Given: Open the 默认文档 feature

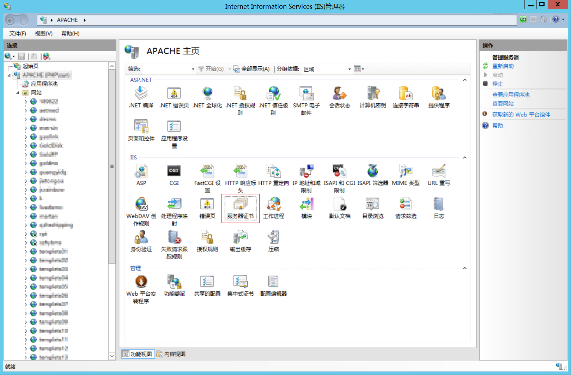Looking at the screenshot, I should pyautogui.click(x=340, y=208).
